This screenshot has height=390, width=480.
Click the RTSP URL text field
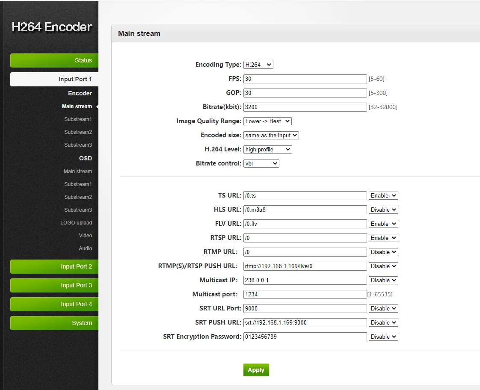[x=305, y=238]
